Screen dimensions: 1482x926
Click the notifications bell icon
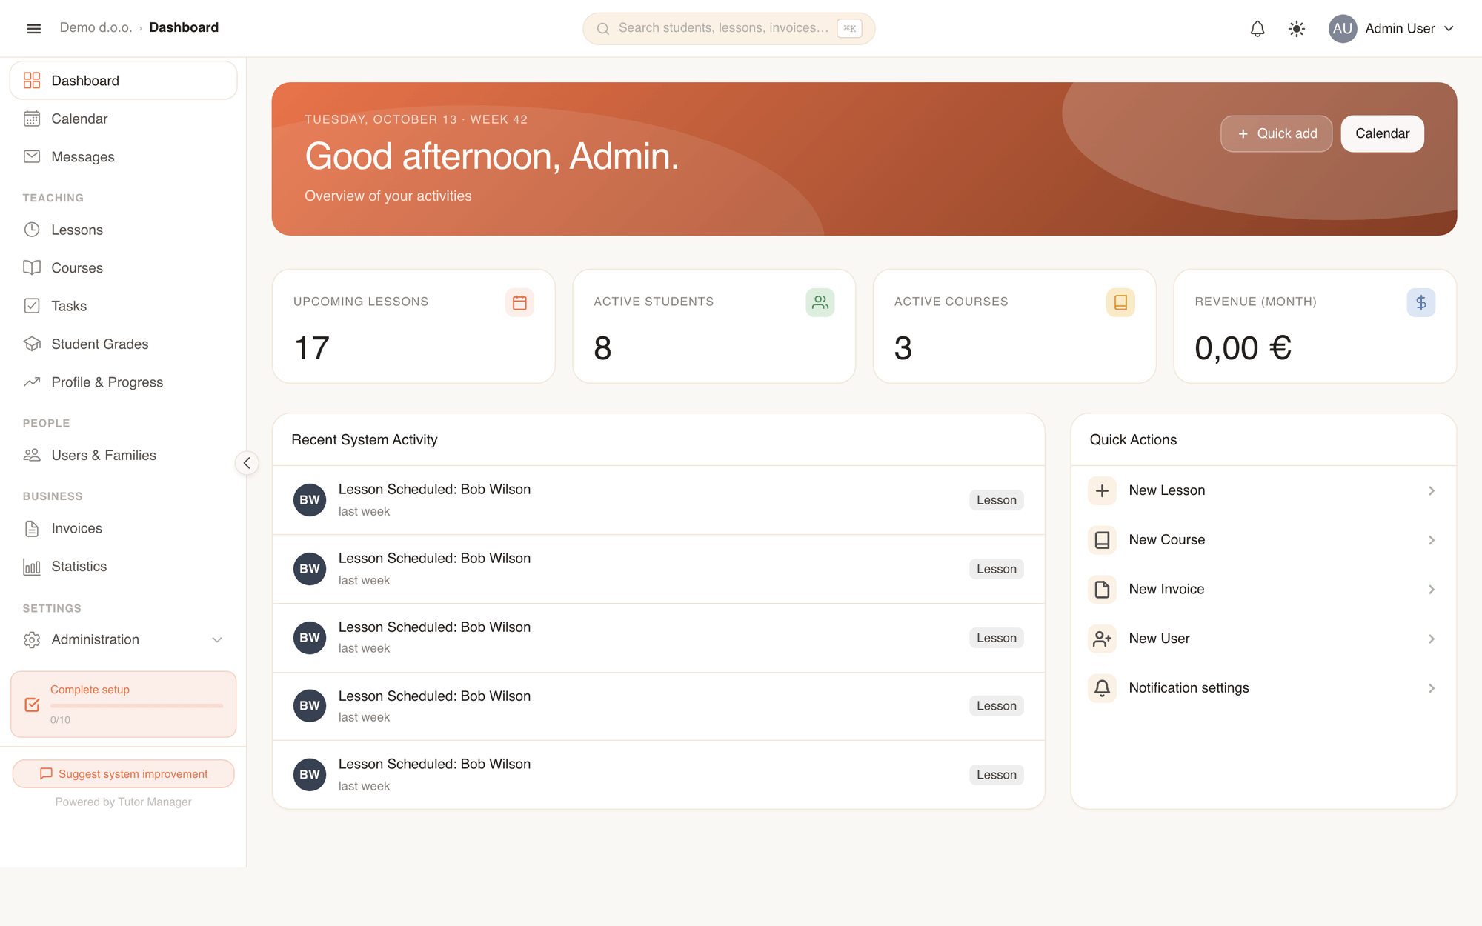point(1257,29)
